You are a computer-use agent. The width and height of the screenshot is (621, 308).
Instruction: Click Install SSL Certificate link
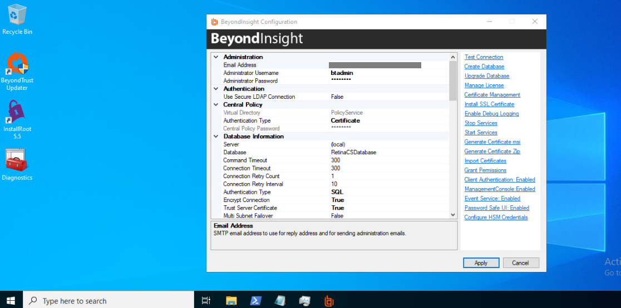pos(489,104)
